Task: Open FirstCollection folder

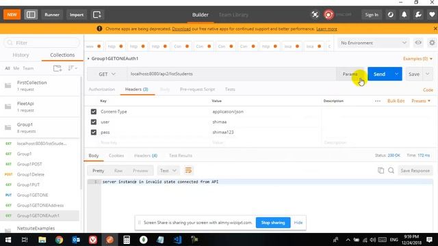Action: (40, 85)
